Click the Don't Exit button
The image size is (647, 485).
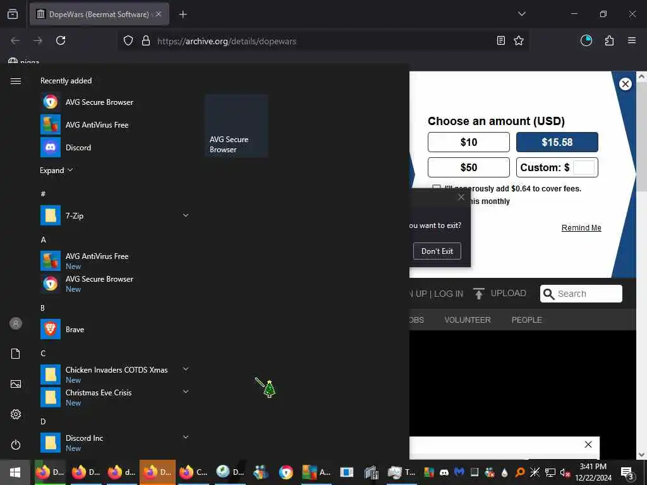coord(437,251)
